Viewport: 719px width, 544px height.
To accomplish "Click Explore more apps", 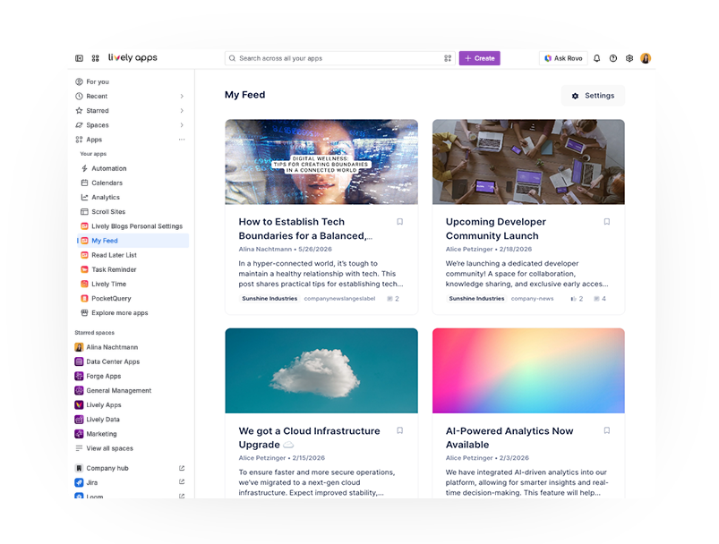I will [134, 312].
